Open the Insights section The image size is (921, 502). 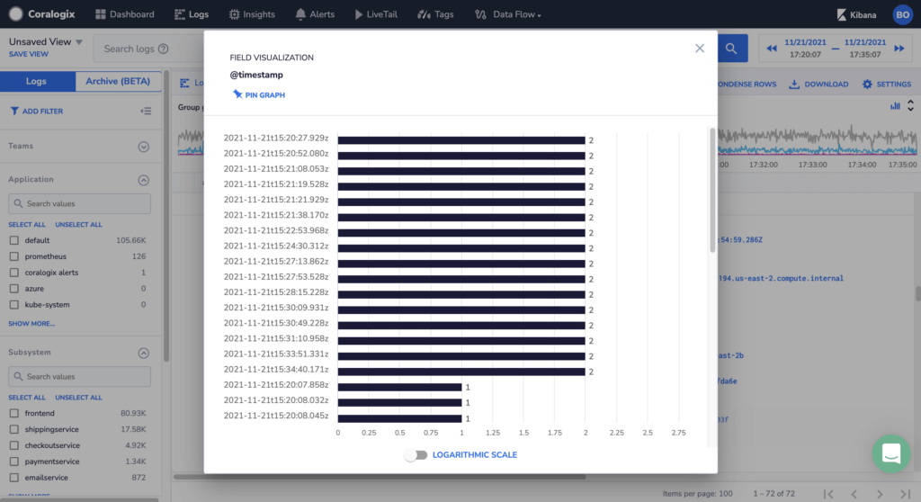coord(252,14)
